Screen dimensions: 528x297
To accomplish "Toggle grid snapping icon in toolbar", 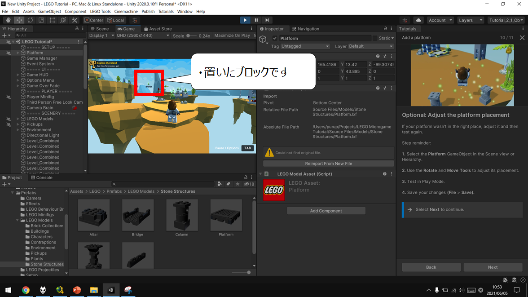I will (x=135, y=20).
